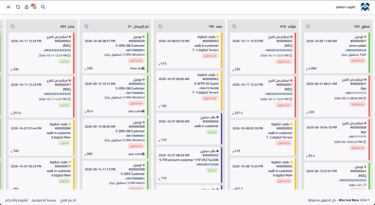Click the lock icon in the top bar

27,7
